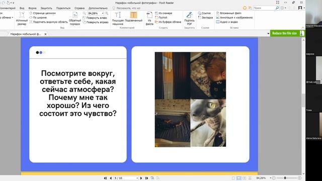Create PDF from clipboard (Из буфера обмена)
Image resolution: width=322 pixels, height=181 pixels.
tap(168, 22)
